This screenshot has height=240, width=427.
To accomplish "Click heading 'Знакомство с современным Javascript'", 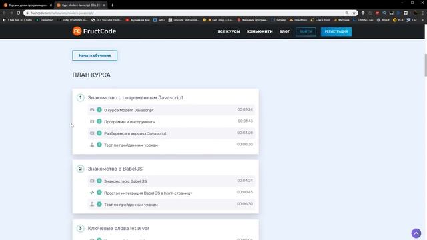I will tap(135, 97).
